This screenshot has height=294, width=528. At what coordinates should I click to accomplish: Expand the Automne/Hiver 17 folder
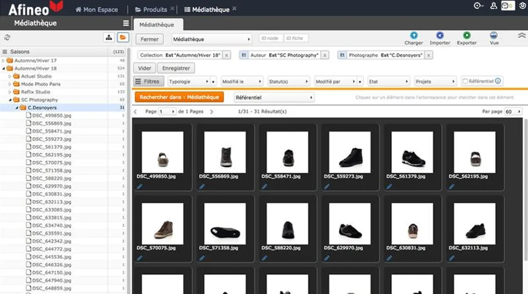tap(4, 60)
